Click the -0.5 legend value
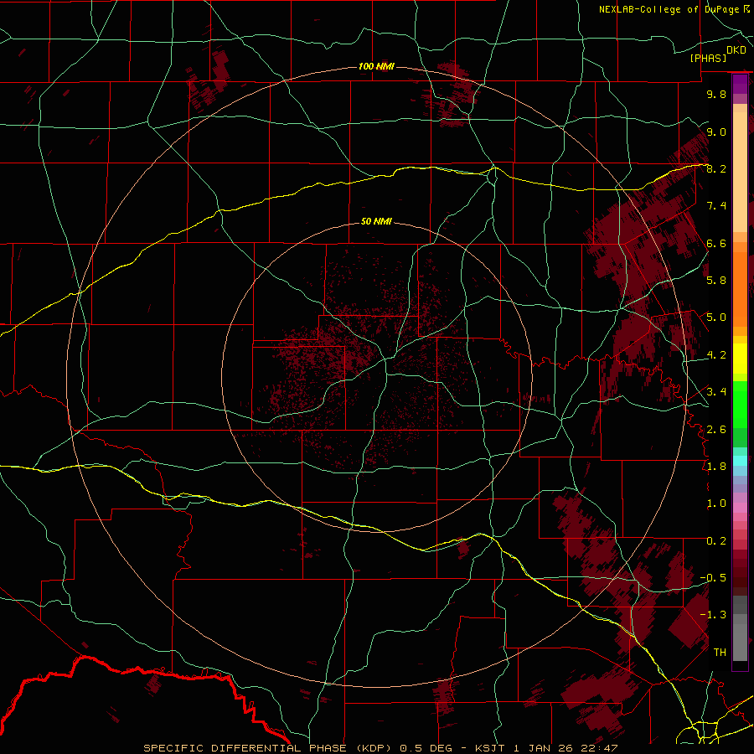 coord(713,578)
